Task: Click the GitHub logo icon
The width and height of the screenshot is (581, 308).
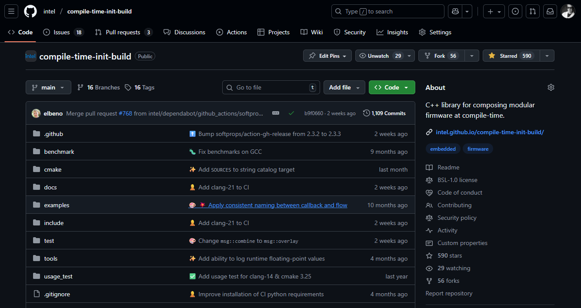Action: [x=30, y=11]
